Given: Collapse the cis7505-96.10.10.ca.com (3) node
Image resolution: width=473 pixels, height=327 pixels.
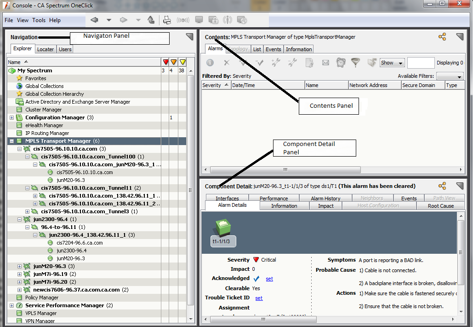Looking at the screenshot, I should 19,149.
